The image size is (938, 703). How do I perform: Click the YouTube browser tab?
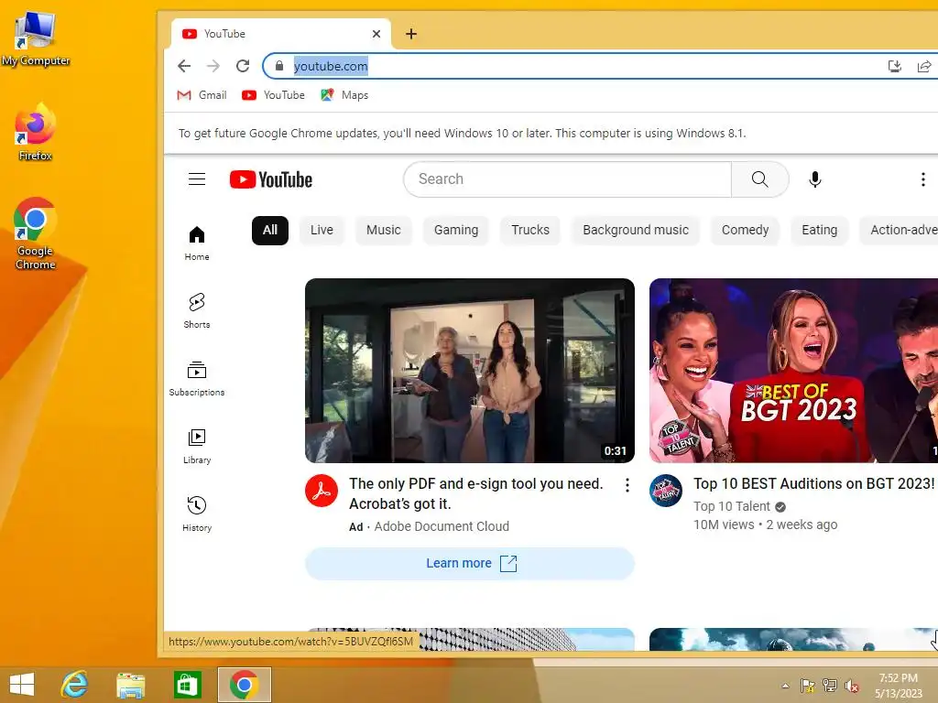pyautogui.click(x=281, y=34)
